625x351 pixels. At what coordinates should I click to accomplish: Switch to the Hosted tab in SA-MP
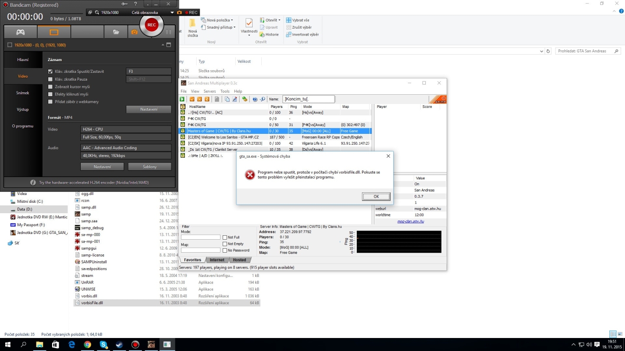pos(240,260)
